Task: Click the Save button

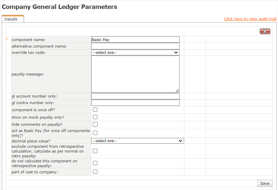Action: tap(265, 183)
